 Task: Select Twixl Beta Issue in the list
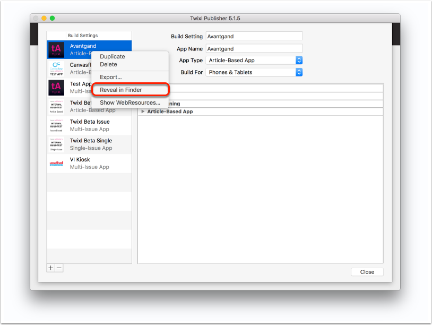pos(89,125)
